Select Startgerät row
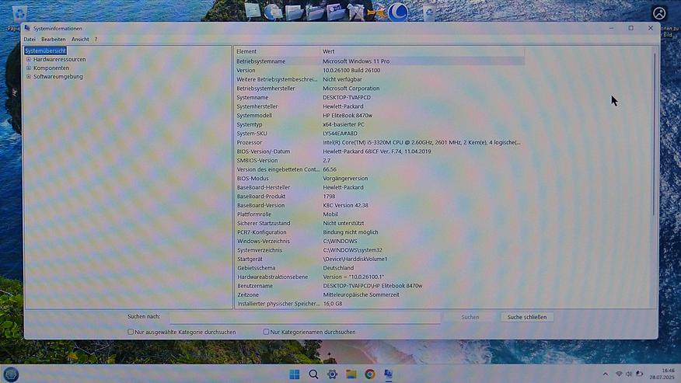The image size is (681, 383). click(379, 259)
